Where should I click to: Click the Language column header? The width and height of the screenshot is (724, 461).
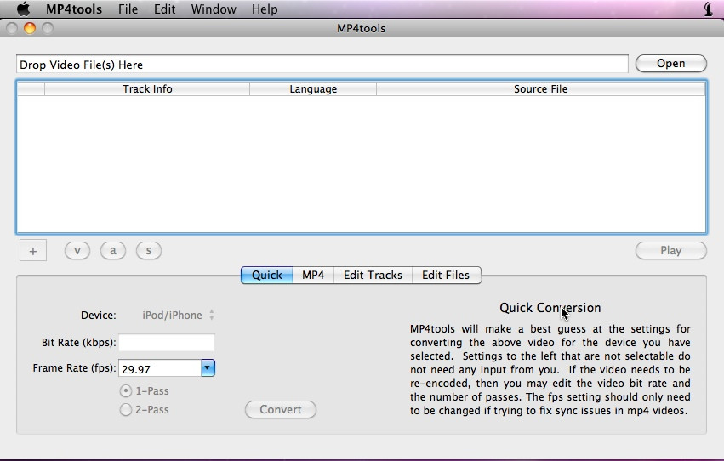pyautogui.click(x=313, y=88)
